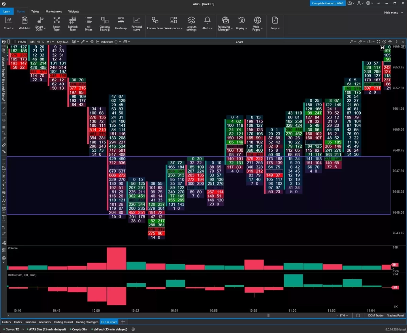This screenshot has height=333, width=407.
Task: Click the calendar icon near ETH
Action: coord(358,315)
